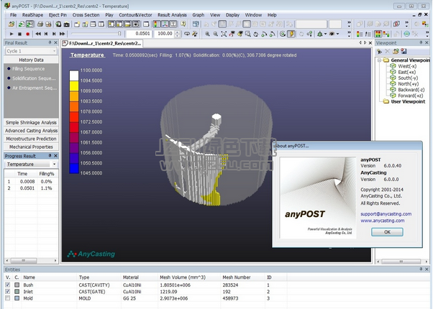Open the Contour&Vector menu

(x=135, y=15)
